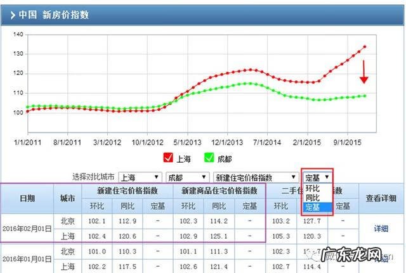Click 上海 in the 2016年01月01日 row
406x273 pixels.
point(68,266)
